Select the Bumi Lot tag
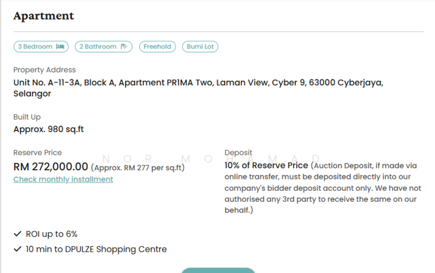 [x=200, y=47]
